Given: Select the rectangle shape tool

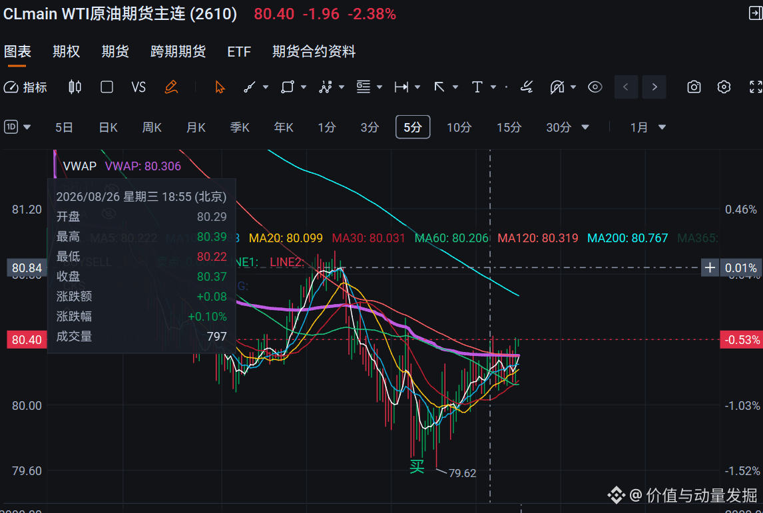Looking at the screenshot, I should 288,87.
